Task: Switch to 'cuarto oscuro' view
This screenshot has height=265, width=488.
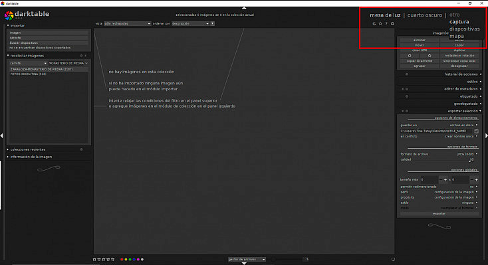Action: click(x=425, y=15)
